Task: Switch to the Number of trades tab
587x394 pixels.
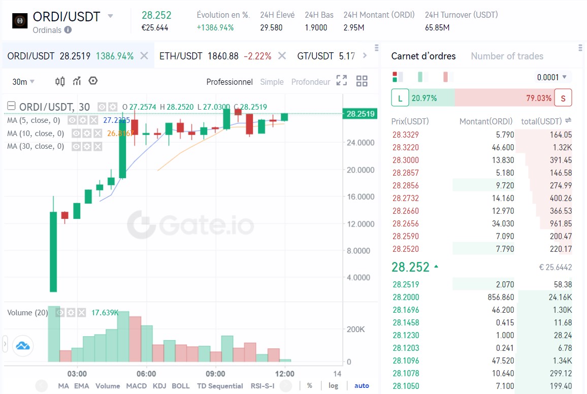Action: click(x=507, y=56)
